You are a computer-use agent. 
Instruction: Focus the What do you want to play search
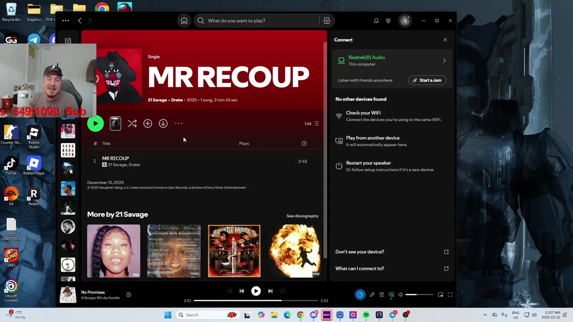(x=257, y=21)
